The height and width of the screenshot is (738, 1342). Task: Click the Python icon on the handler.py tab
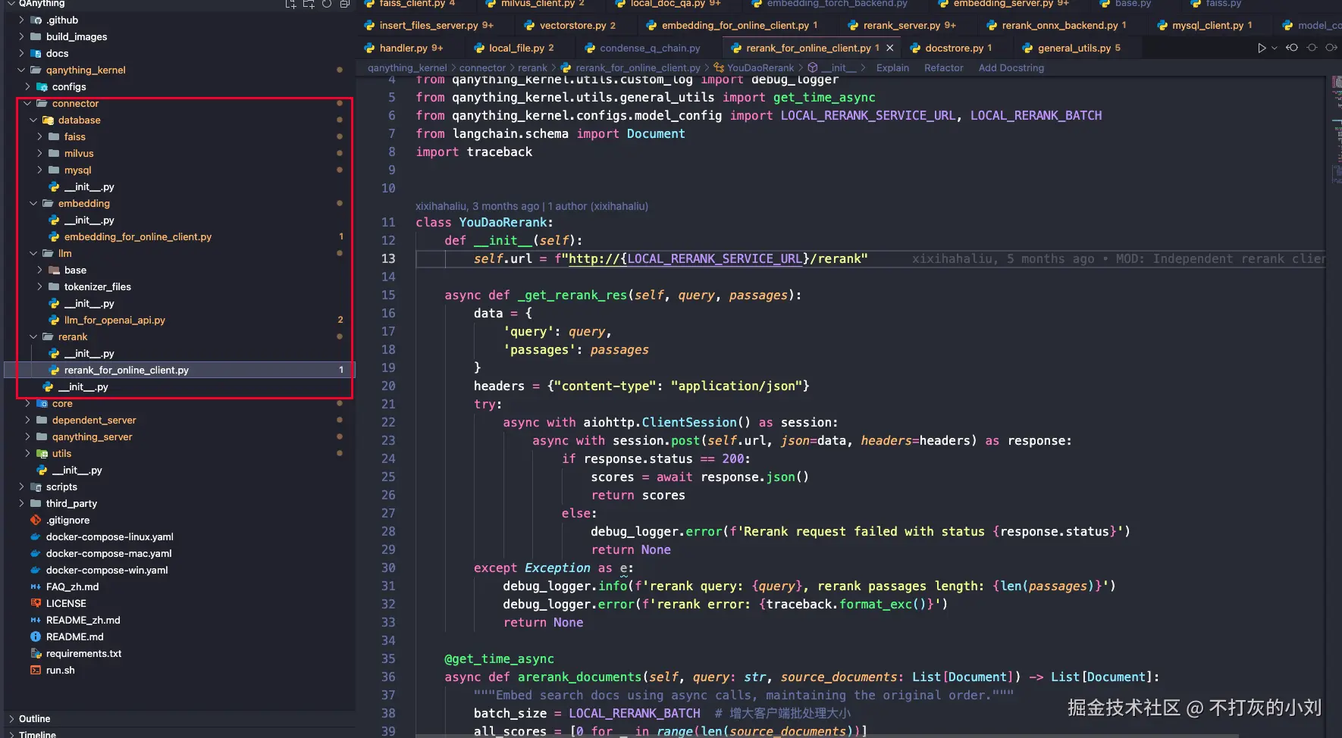point(369,48)
